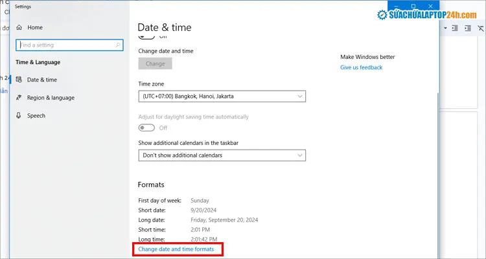Click the Give us feedback link

pyautogui.click(x=361, y=67)
